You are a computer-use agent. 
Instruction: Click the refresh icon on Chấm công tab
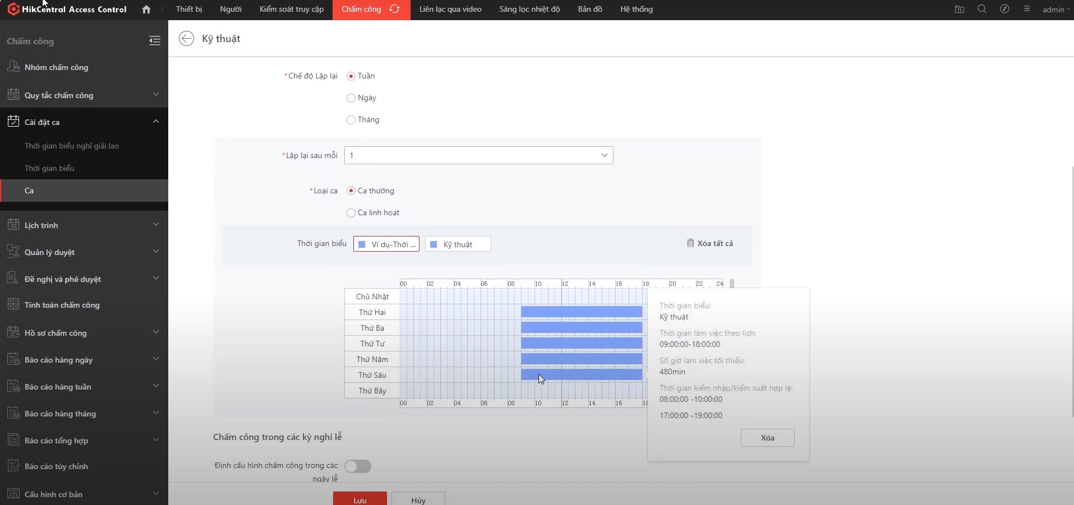(395, 10)
